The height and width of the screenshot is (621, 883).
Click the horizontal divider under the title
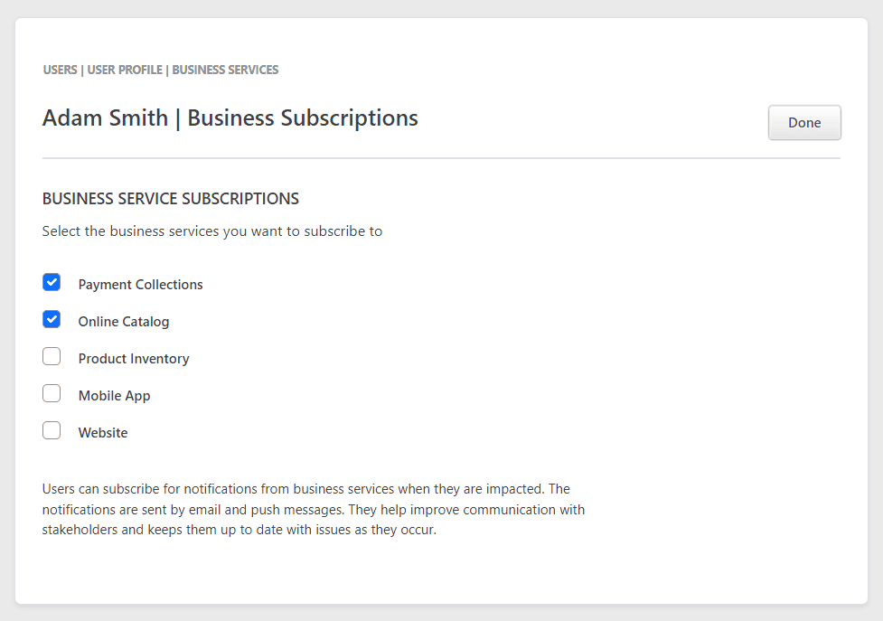(441, 158)
